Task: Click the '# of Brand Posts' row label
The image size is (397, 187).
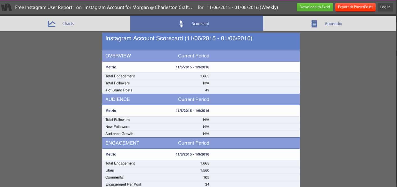Action: coord(119,90)
